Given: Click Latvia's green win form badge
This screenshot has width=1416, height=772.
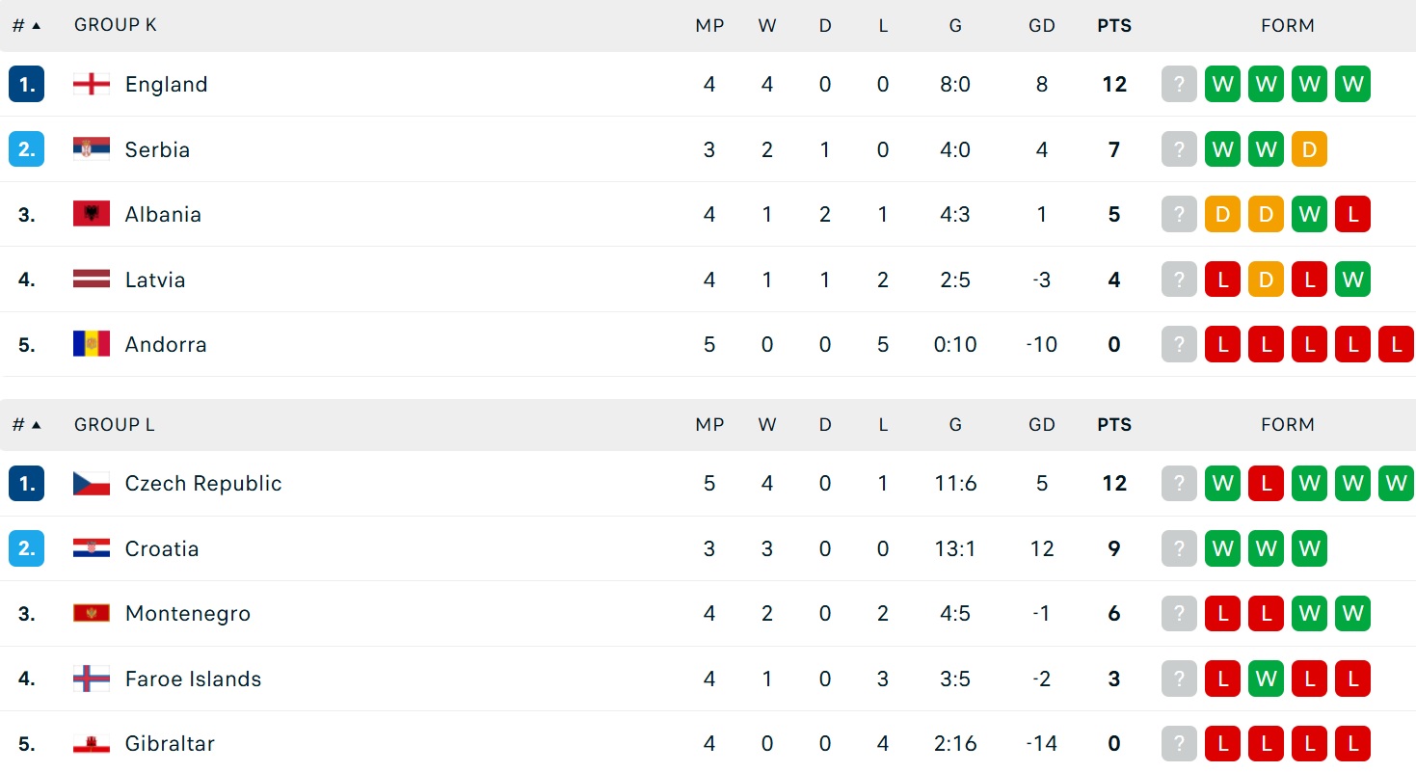Looking at the screenshot, I should tap(1352, 280).
